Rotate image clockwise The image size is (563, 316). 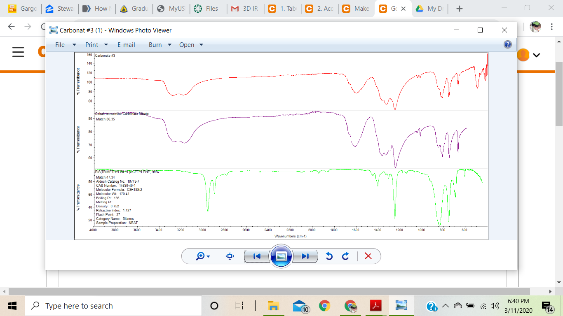pos(345,256)
